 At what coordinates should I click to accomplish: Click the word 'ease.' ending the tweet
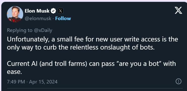click(14, 72)
